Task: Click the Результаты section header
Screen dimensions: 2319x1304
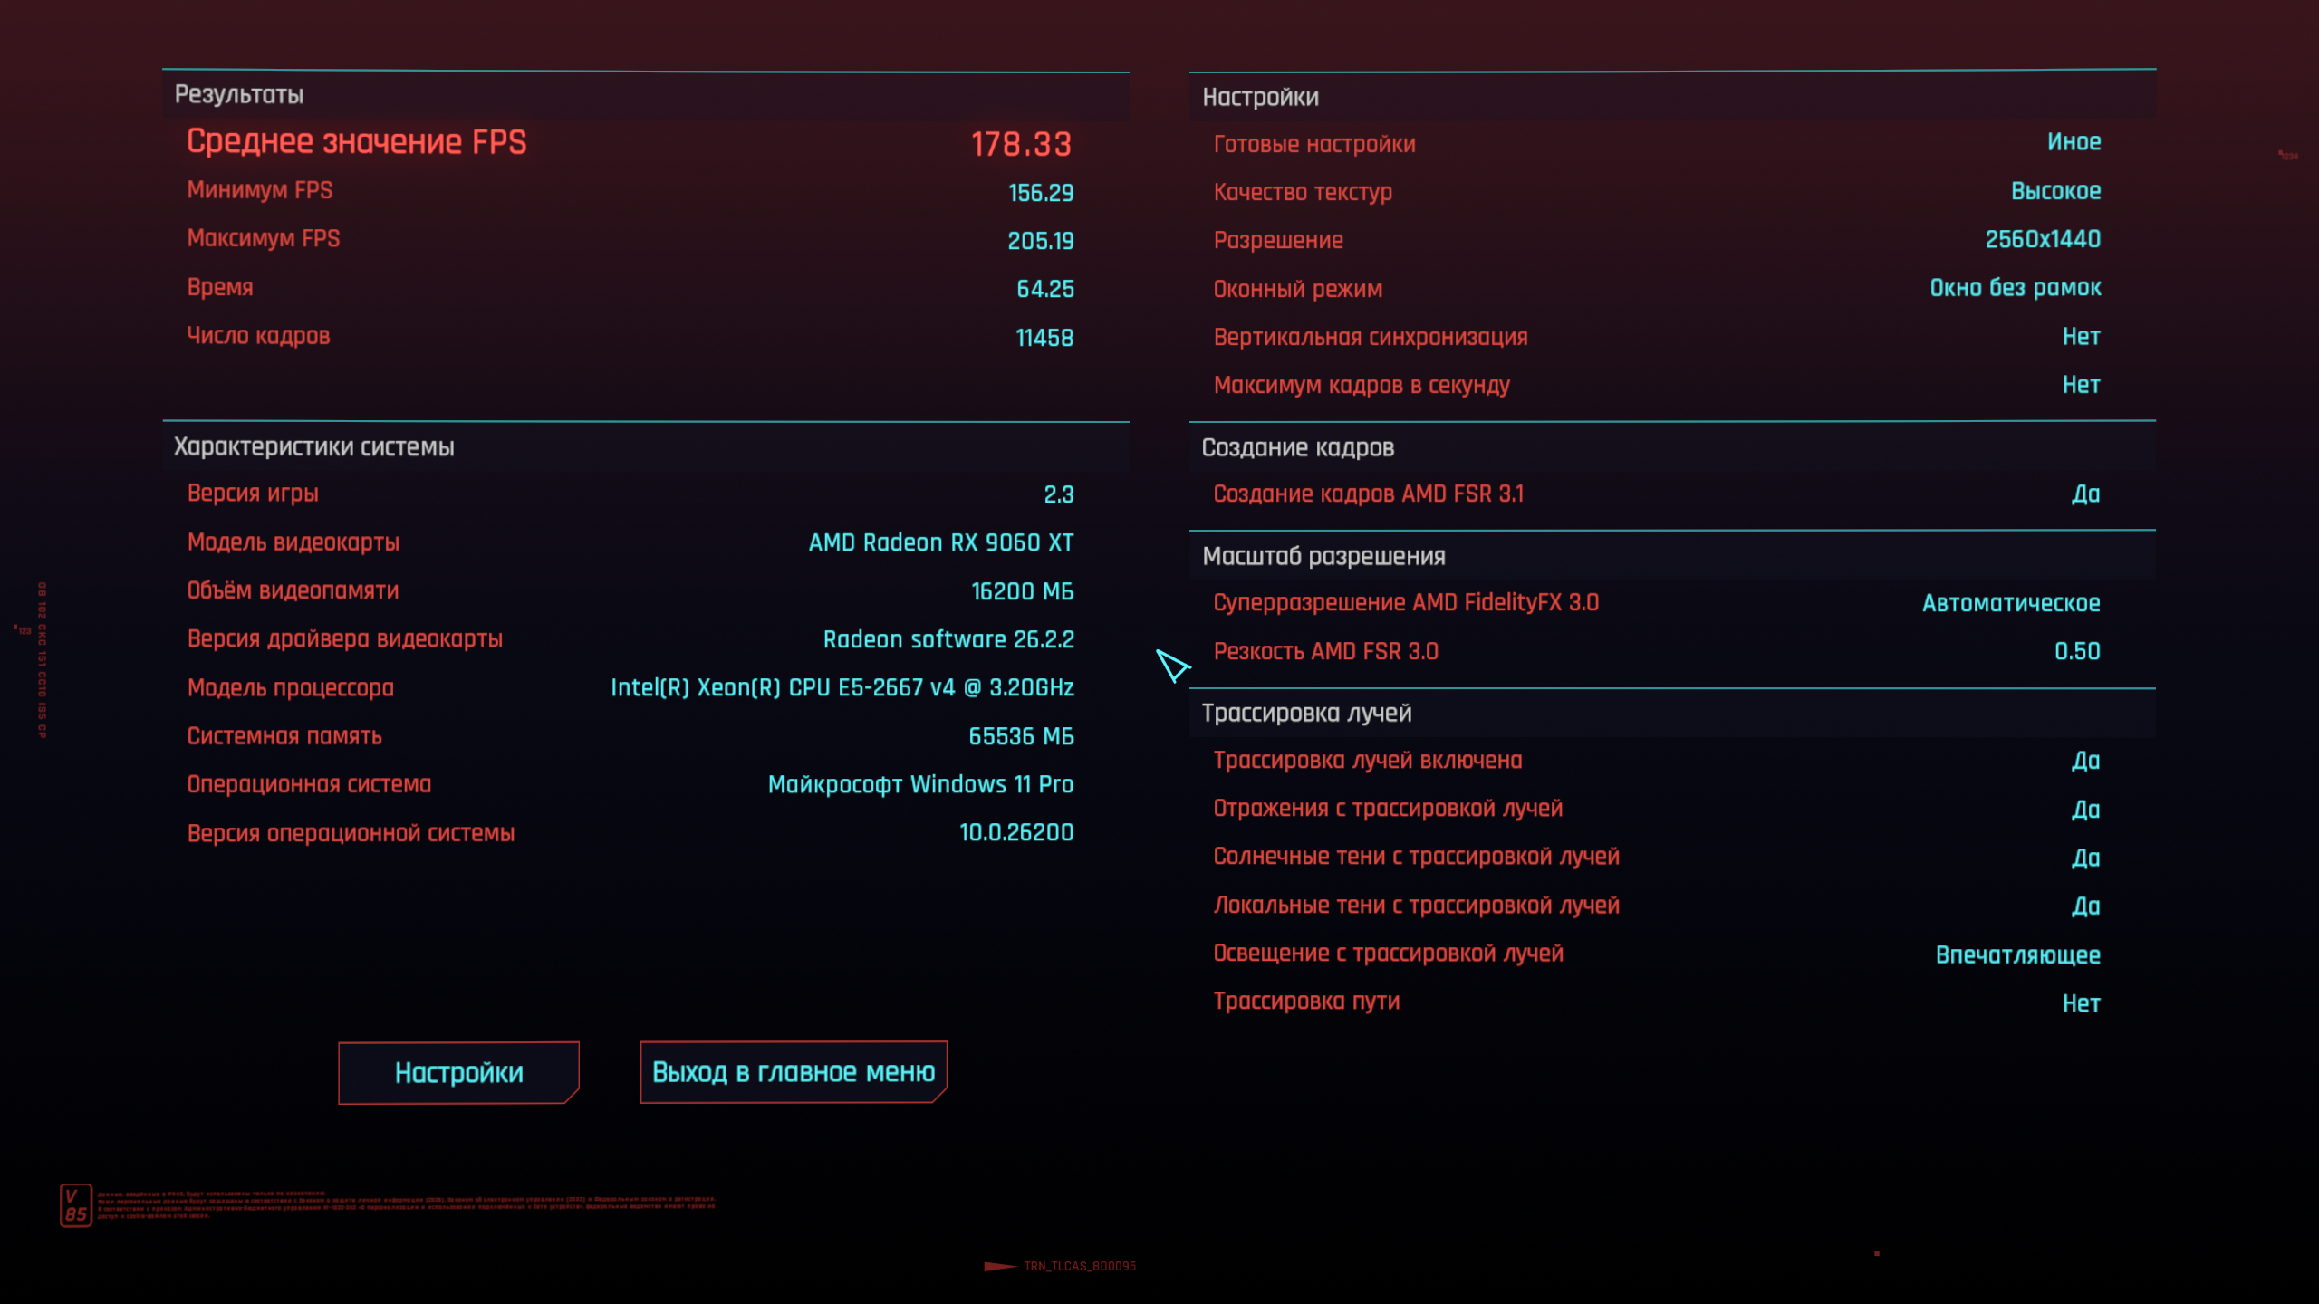Action: pyautogui.click(x=239, y=95)
